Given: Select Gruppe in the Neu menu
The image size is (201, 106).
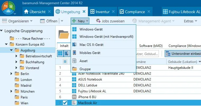Looking at the screenshot, I should 103,69.
